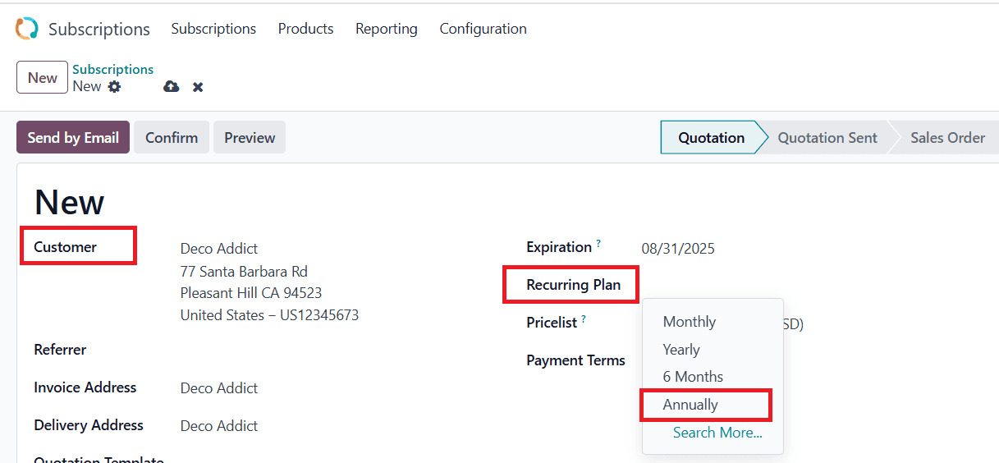Click the Expiration help question mark

[x=598, y=244]
